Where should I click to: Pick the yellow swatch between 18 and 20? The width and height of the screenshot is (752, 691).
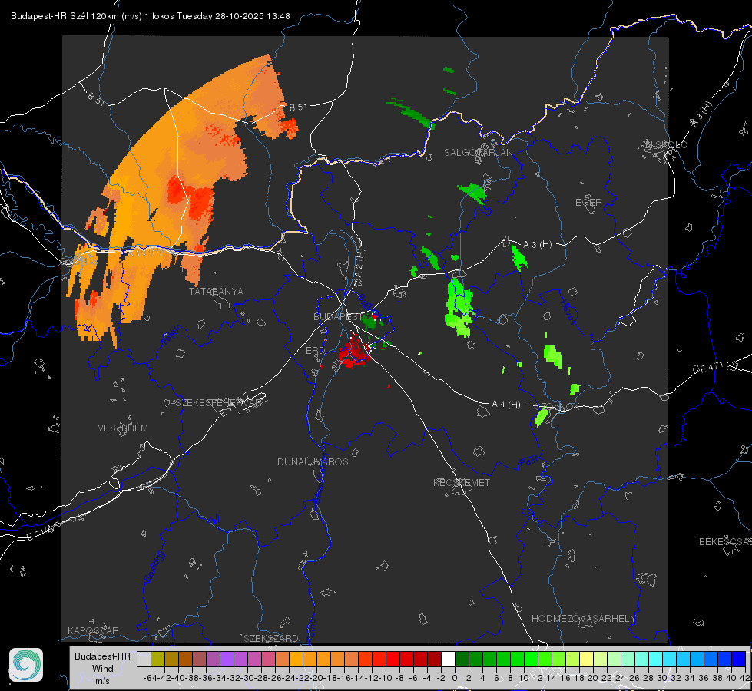[x=587, y=659]
